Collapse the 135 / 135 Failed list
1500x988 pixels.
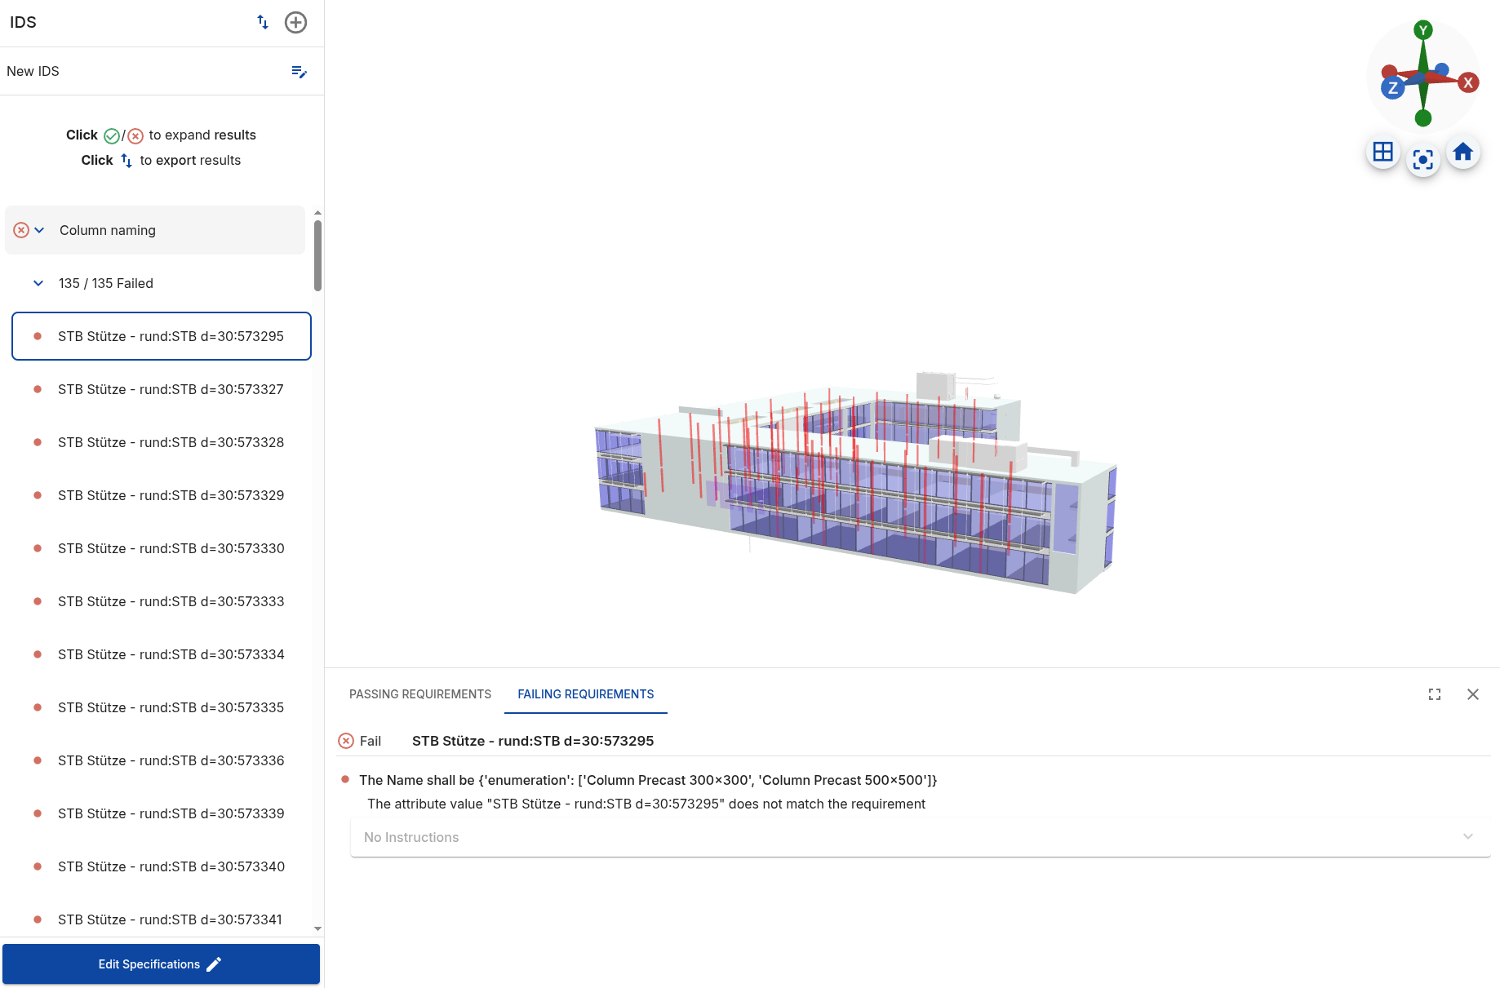38,283
